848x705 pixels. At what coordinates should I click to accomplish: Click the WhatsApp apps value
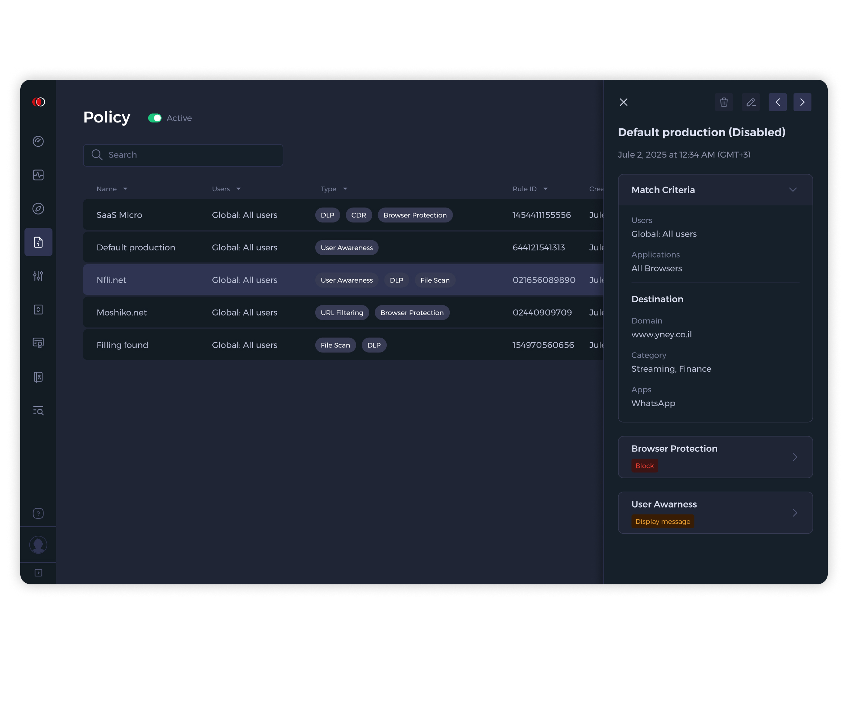coord(653,403)
